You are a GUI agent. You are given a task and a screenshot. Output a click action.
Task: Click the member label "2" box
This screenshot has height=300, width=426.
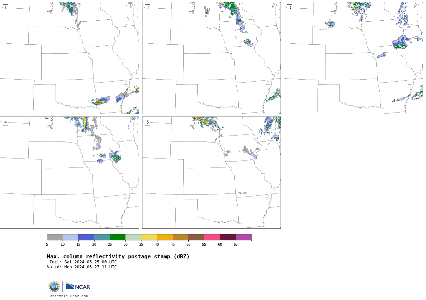point(147,8)
